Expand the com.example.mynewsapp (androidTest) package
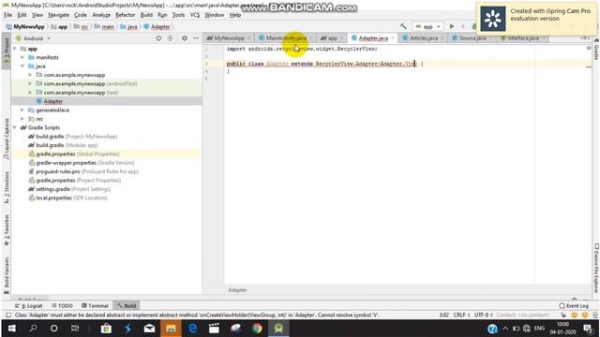The image size is (600, 337). pos(30,83)
